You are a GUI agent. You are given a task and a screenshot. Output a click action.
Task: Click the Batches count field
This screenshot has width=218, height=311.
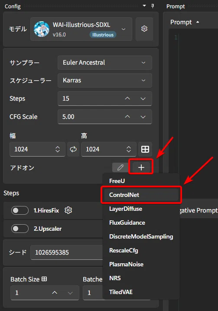(93, 293)
